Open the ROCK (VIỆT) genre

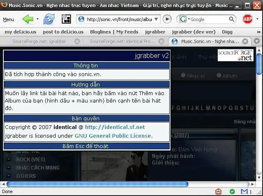click(31, 160)
